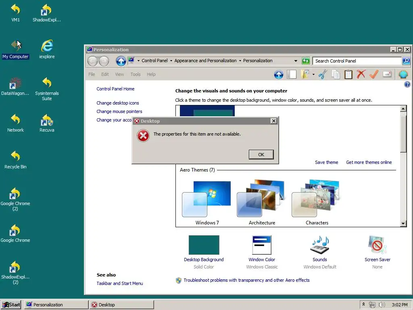Switch to Desktop taskbar button
The height and width of the screenshot is (310, 413).
122,304
